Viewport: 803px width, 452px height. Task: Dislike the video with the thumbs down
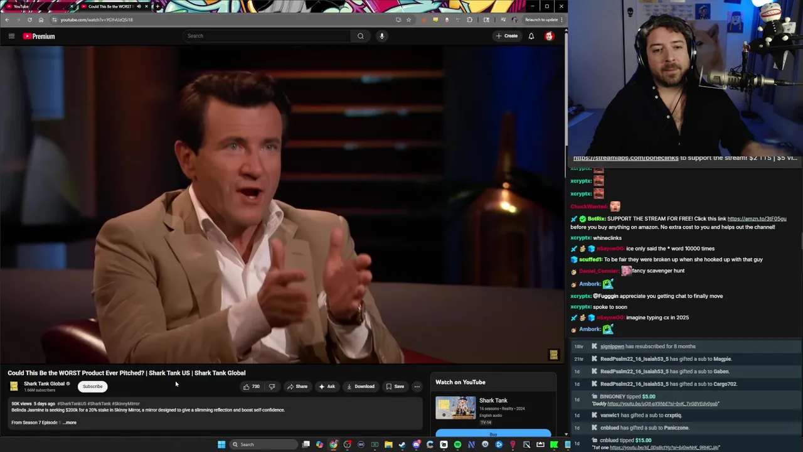click(x=272, y=387)
